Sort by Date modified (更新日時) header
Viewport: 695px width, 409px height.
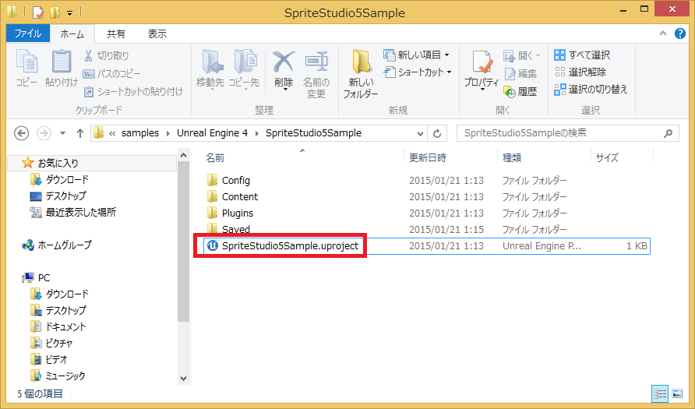pos(427,157)
